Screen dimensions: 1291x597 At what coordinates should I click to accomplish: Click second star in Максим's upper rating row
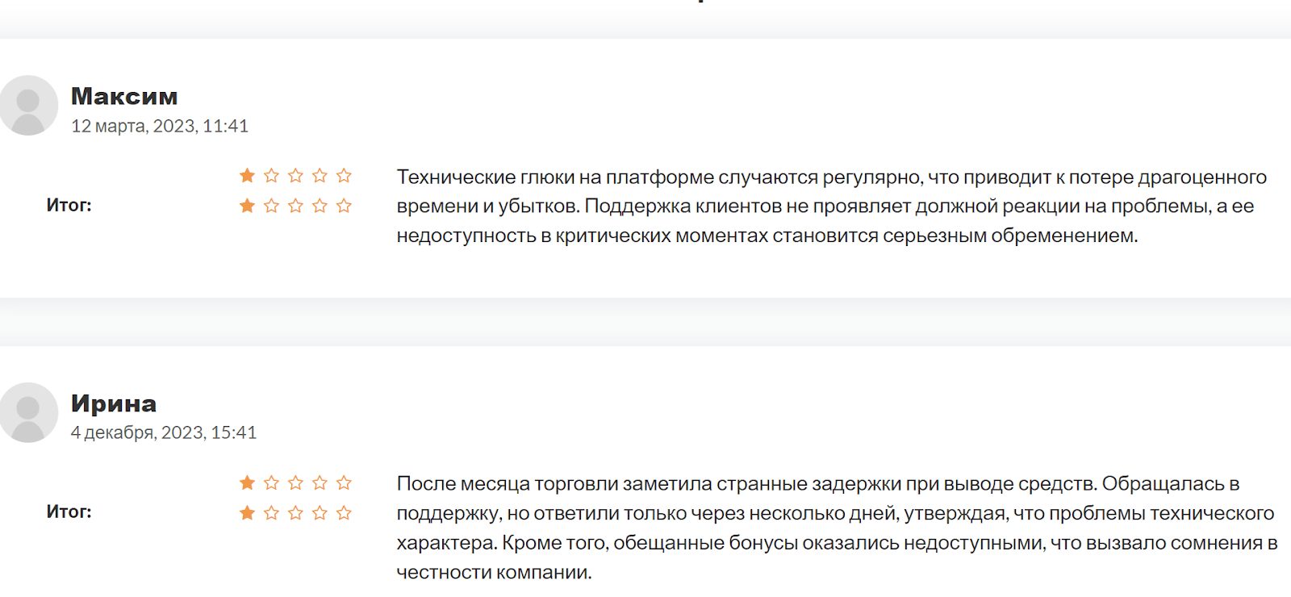coord(272,176)
